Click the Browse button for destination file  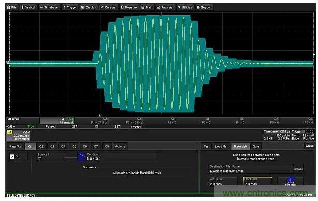click(298, 169)
